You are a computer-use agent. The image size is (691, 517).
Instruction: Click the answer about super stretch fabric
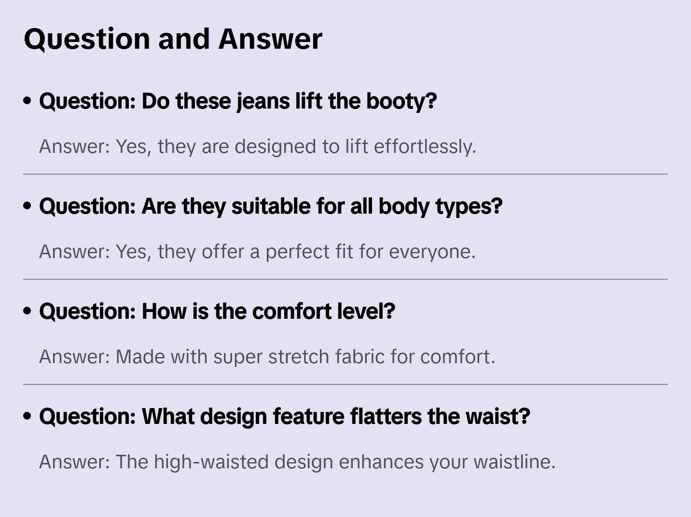click(x=267, y=357)
